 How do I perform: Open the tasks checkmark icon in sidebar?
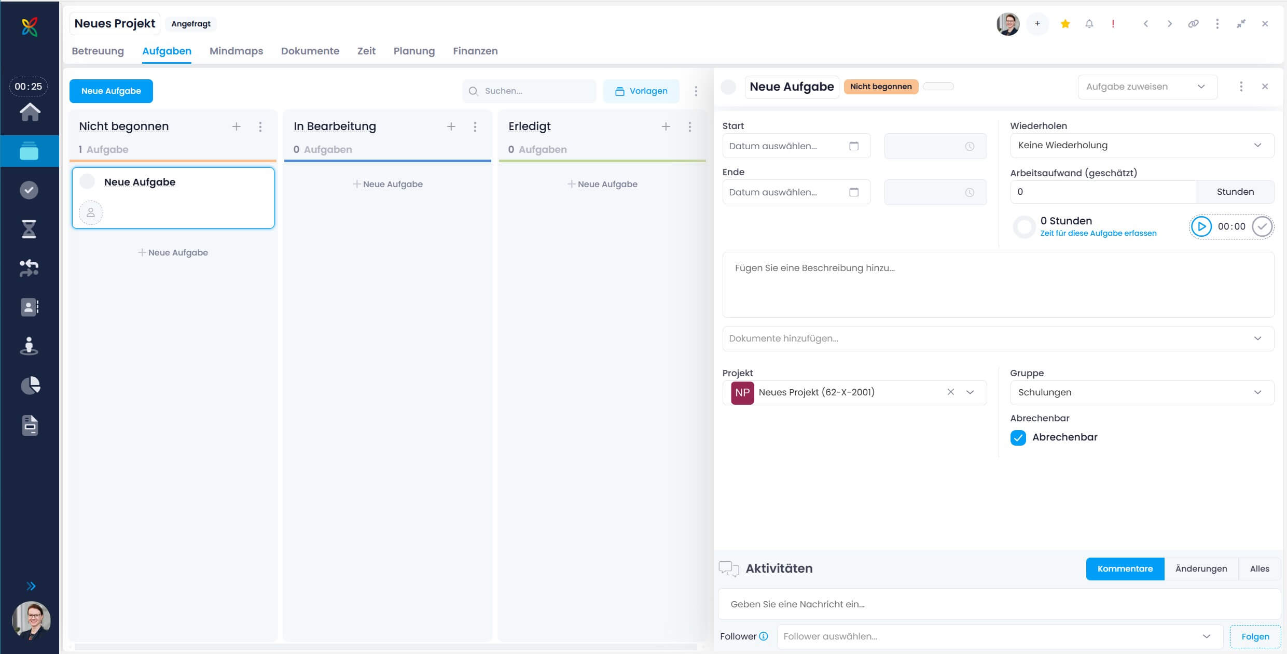tap(29, 190)
